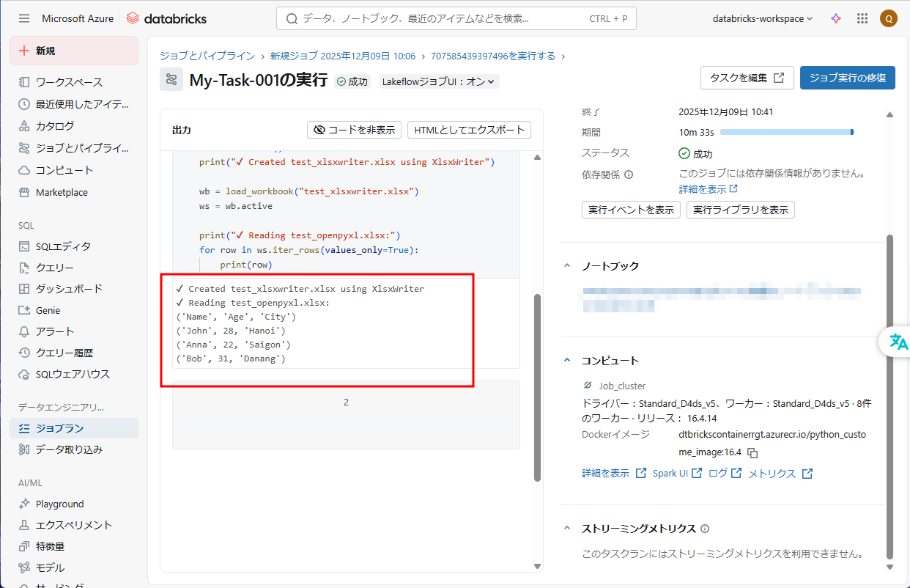The height and width of the screenshot is (588, 910).
Task: Click the translate floating icon
Action: 898,342
